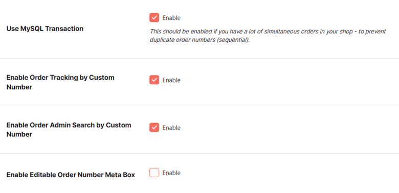Select the Enable Order Tracking by Custom Number heading
This screenshot has width=399, height=193.
coord(60,82)
